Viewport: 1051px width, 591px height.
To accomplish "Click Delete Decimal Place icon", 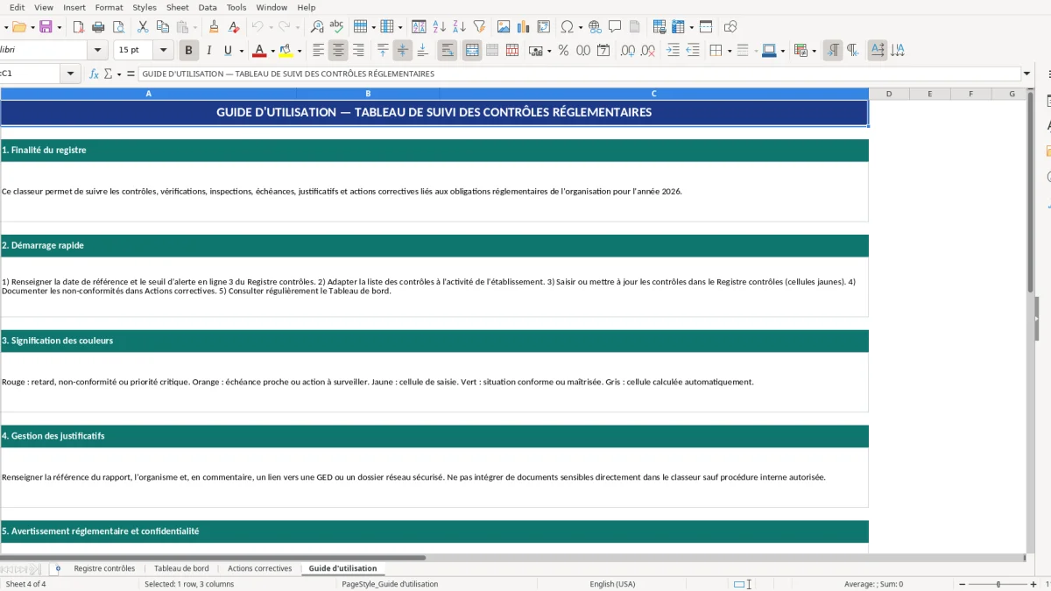I will (648, 51).
